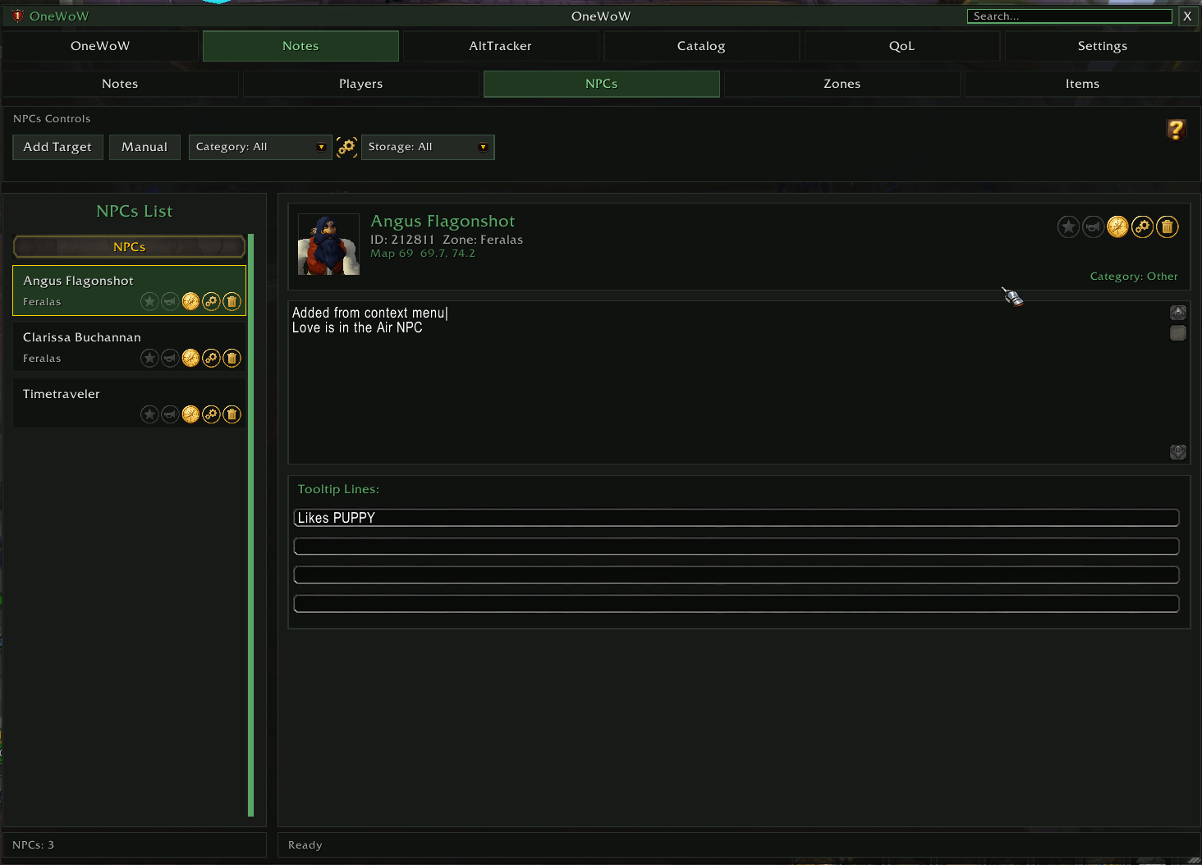Focus the Search input field
Image resolution: width=1202 pixels, height=865 pixels.
pyautogui.click(x=1069, y=16)
